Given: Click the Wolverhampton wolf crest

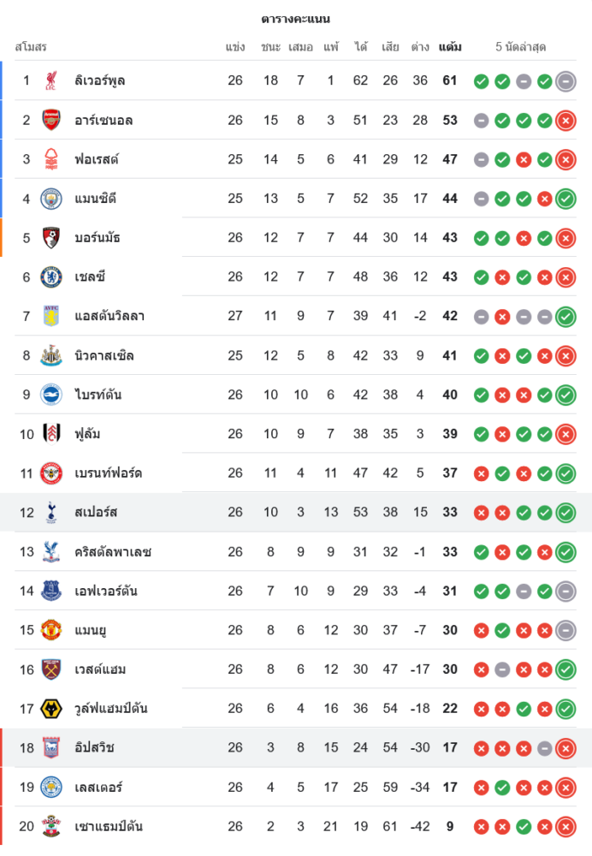Looking at the screenshot, I should tap(51, 709).
